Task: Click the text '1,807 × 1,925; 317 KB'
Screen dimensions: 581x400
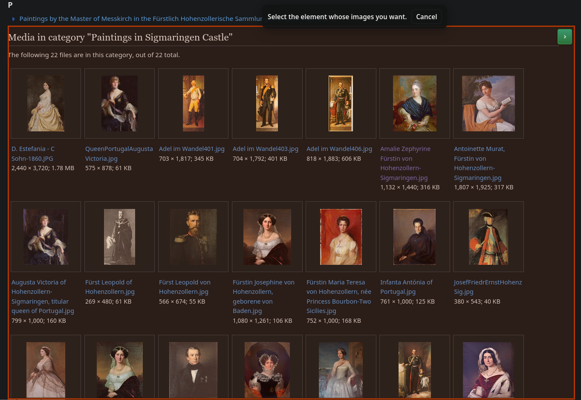Action: [x=483, y=187]
